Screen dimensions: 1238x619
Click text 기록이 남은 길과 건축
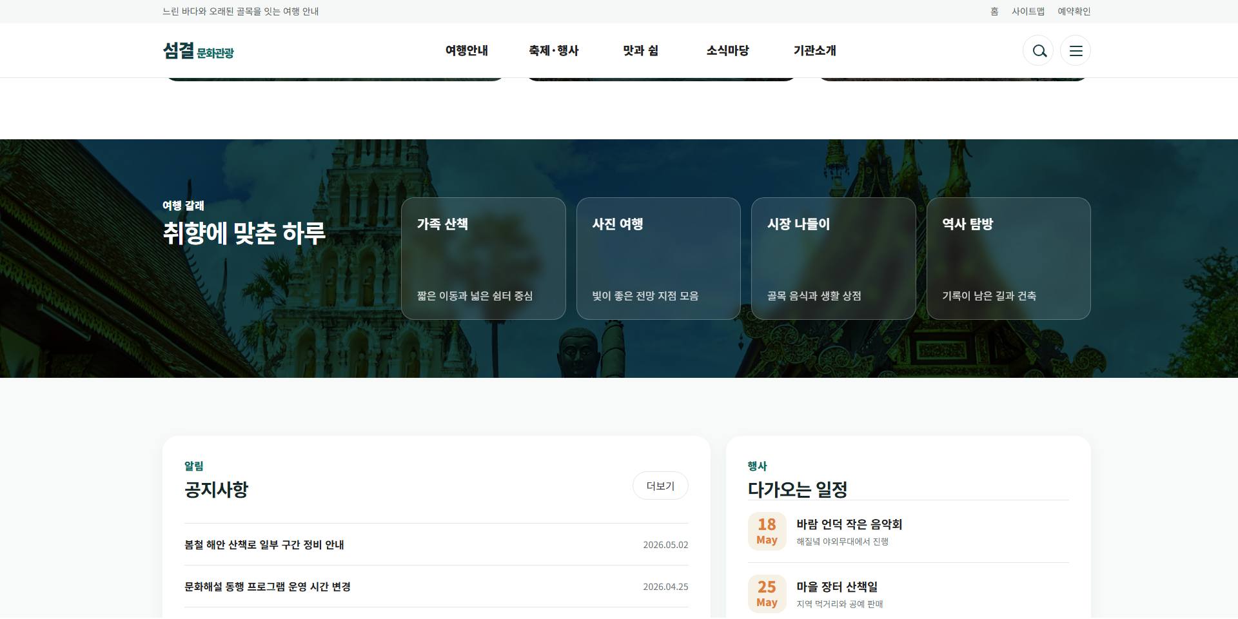point(989,296)
